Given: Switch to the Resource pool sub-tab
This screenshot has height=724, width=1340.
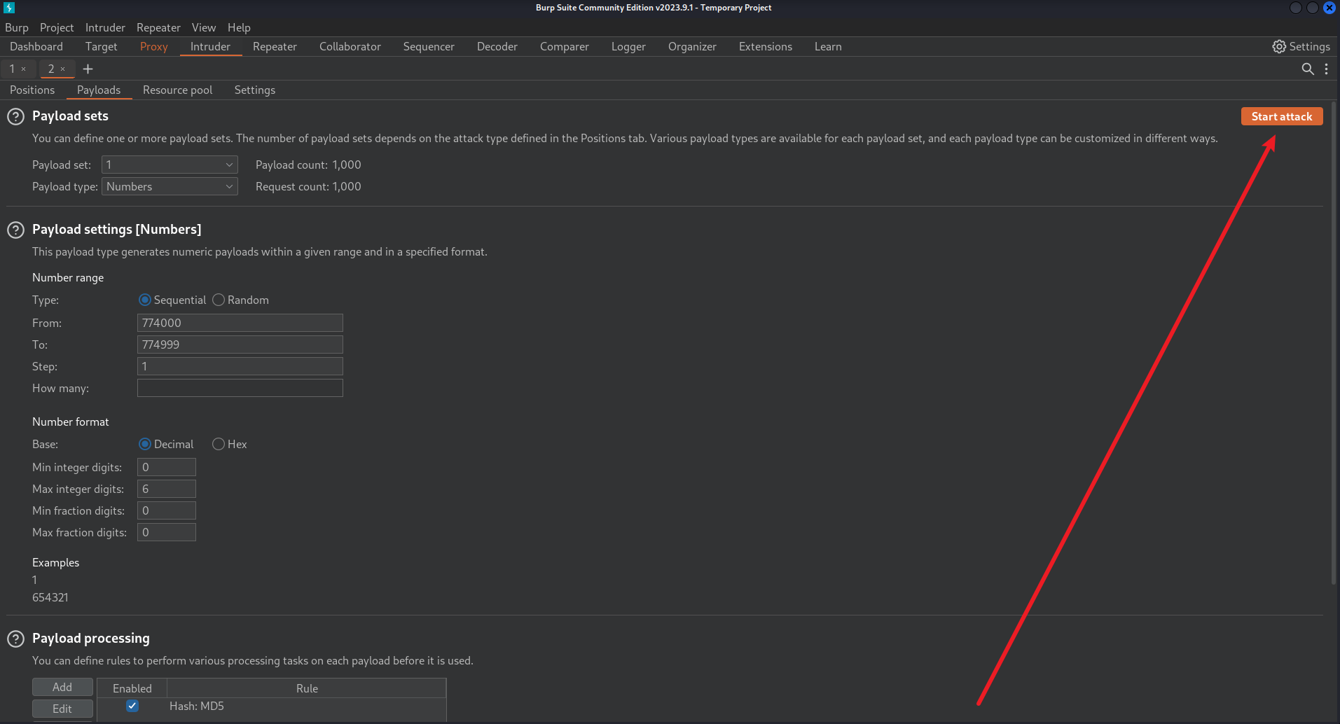Looking at the screenshot, I should coord(177,90).
